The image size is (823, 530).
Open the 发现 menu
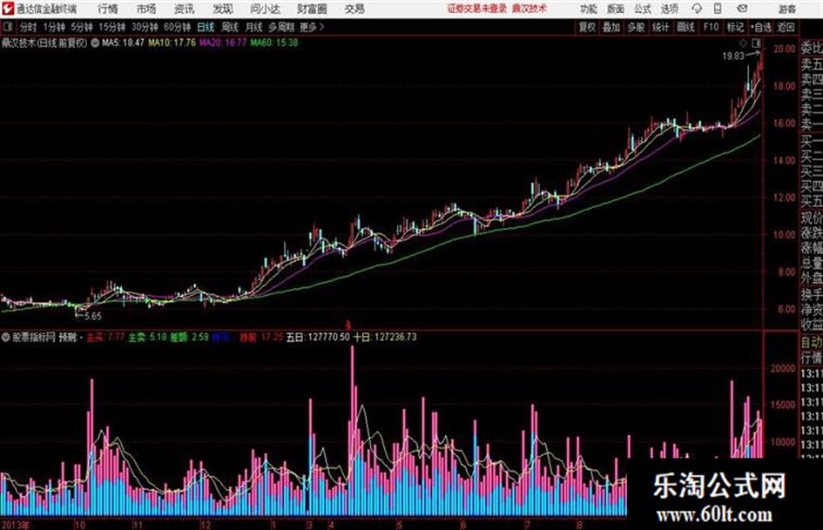tap(223, 9)
